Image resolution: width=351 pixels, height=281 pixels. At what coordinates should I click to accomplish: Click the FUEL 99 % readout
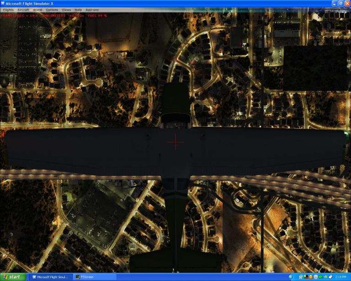[97, 16]
